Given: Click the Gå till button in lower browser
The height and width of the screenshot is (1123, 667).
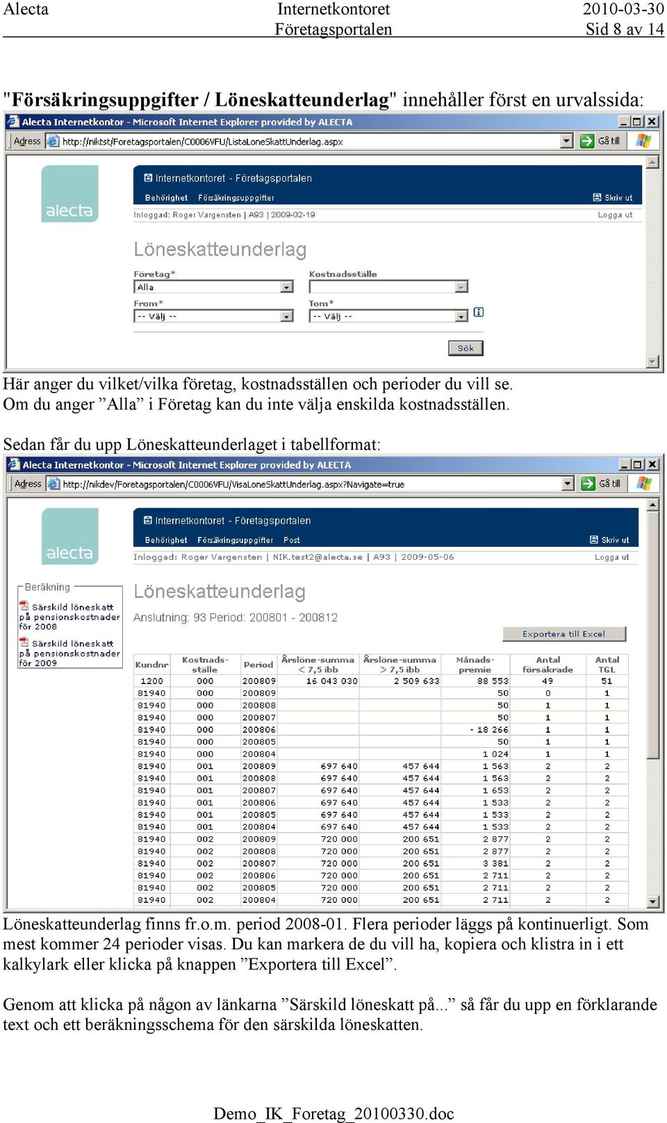Looking at the screenshot, I should point(601,483).
